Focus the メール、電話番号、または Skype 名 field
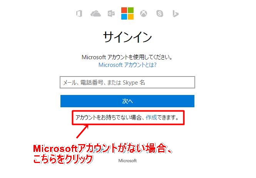Screen dimensions: 256x178 click(127, 82)
